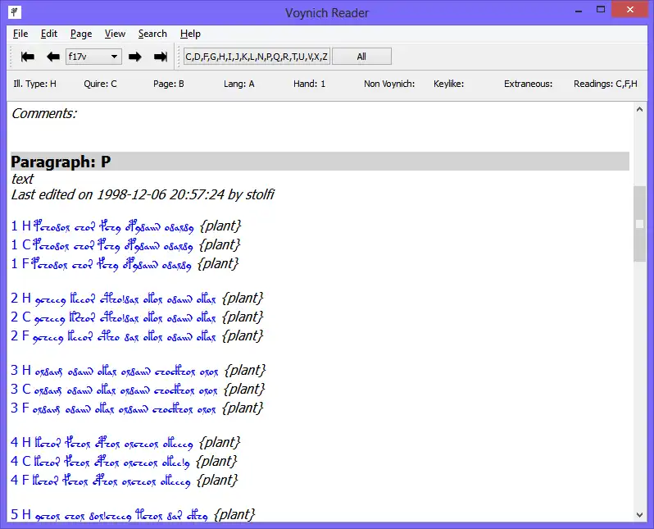654x529 pixels.
Task: Click the 'Lang: A' info
Action: 239,84
